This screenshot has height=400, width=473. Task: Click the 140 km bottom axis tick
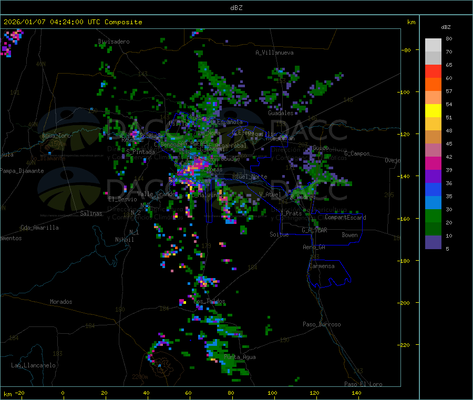(356, 393)
